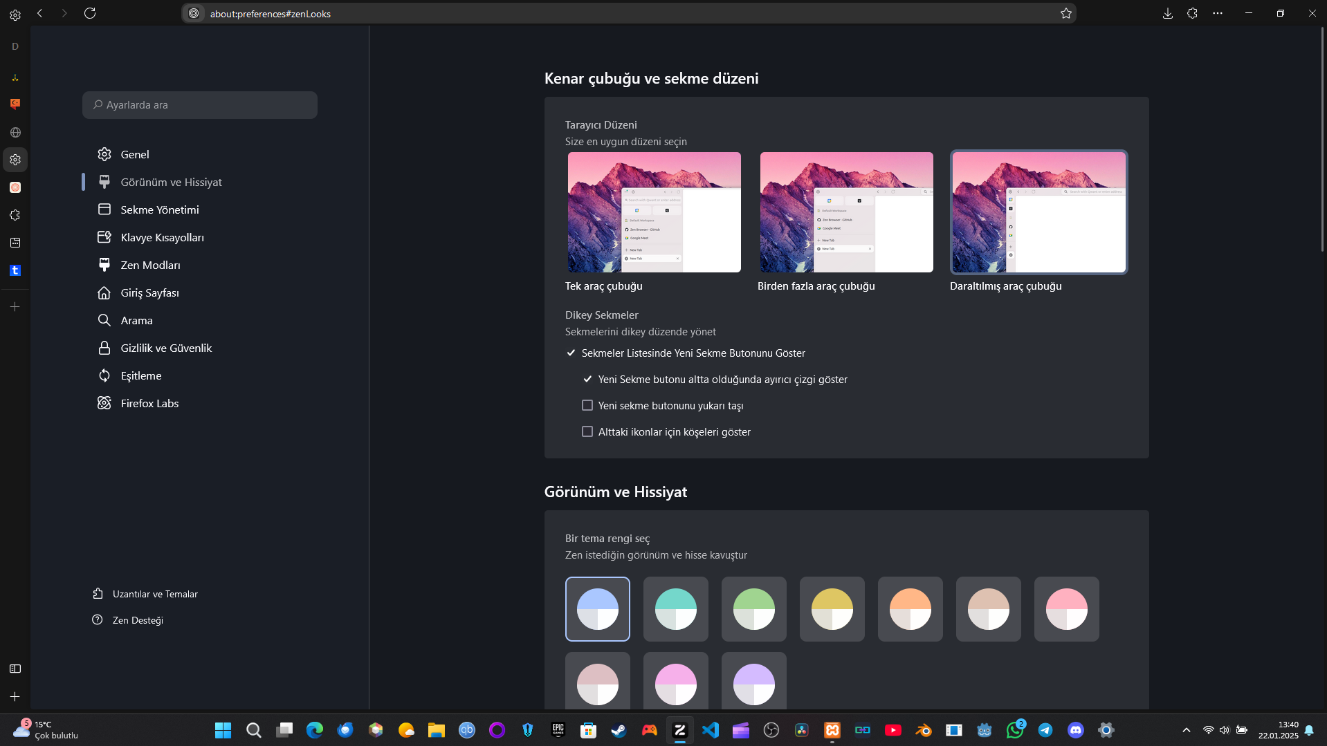Reload the page with the refresh icon

tap(90, 13)
